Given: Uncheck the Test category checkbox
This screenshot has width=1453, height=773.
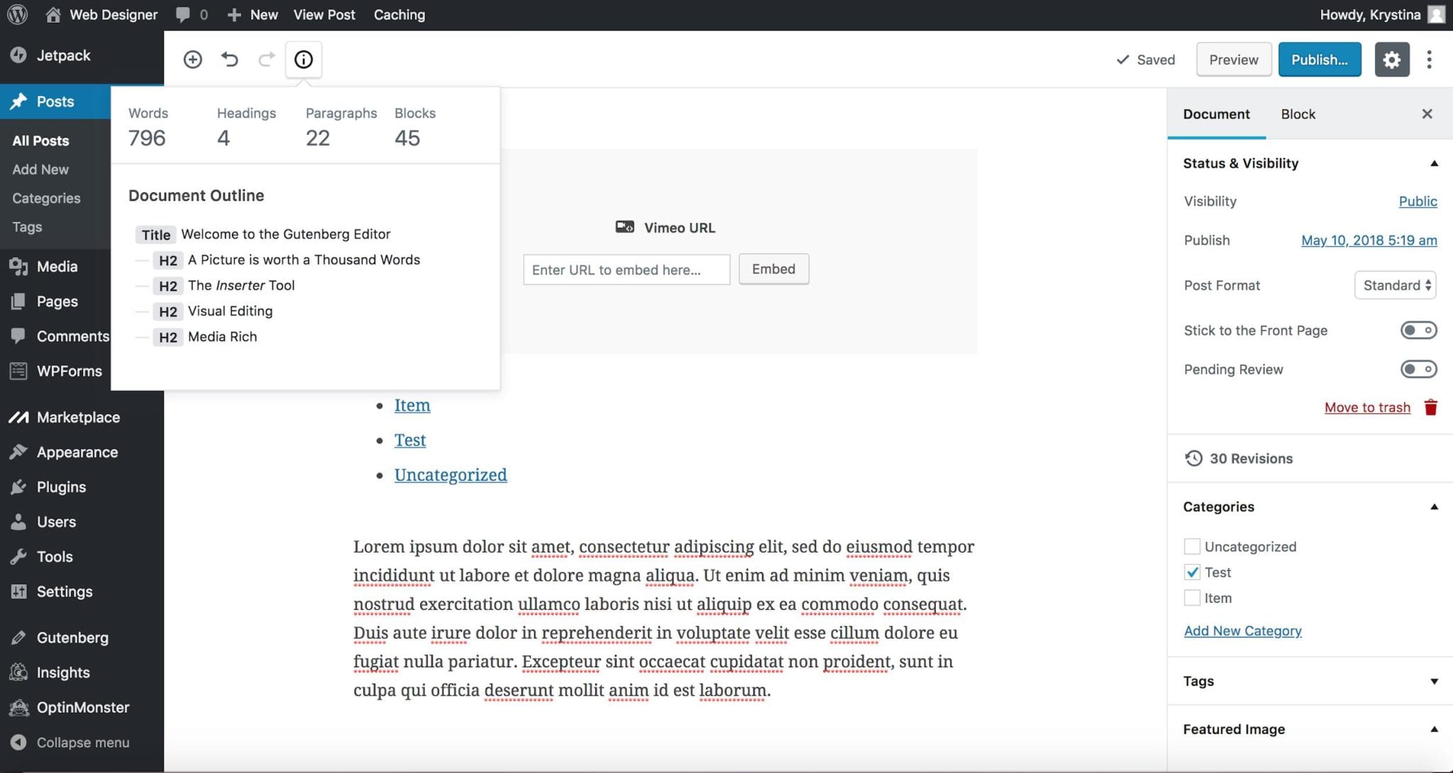Looking at the screenshot, I should pyautogui.click(x=1191, y=572).
